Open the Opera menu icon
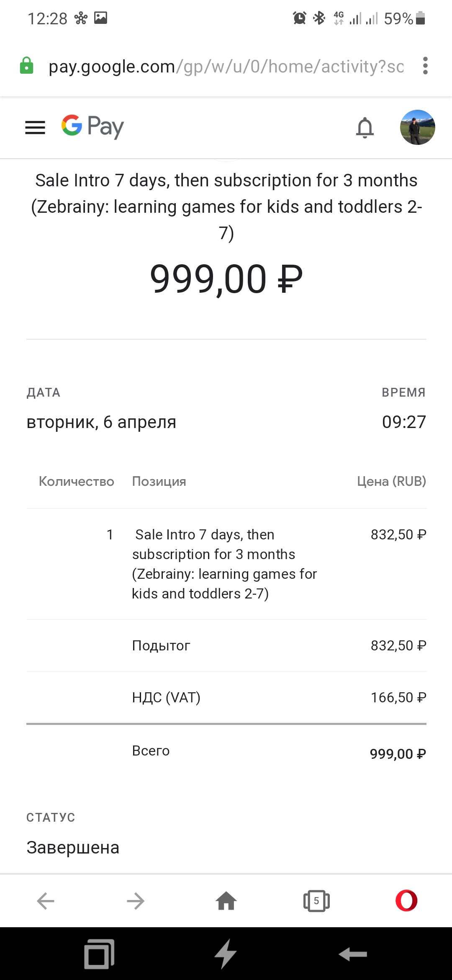 coord(406,901)
